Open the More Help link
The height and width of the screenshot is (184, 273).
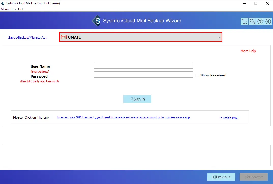248,51
